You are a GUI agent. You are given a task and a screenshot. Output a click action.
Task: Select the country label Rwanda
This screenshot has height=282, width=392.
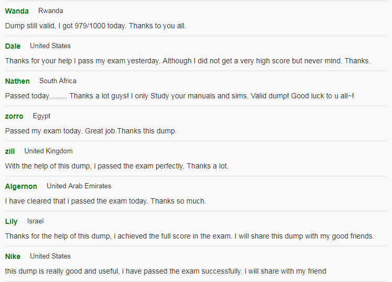click(x=50, y=11)
